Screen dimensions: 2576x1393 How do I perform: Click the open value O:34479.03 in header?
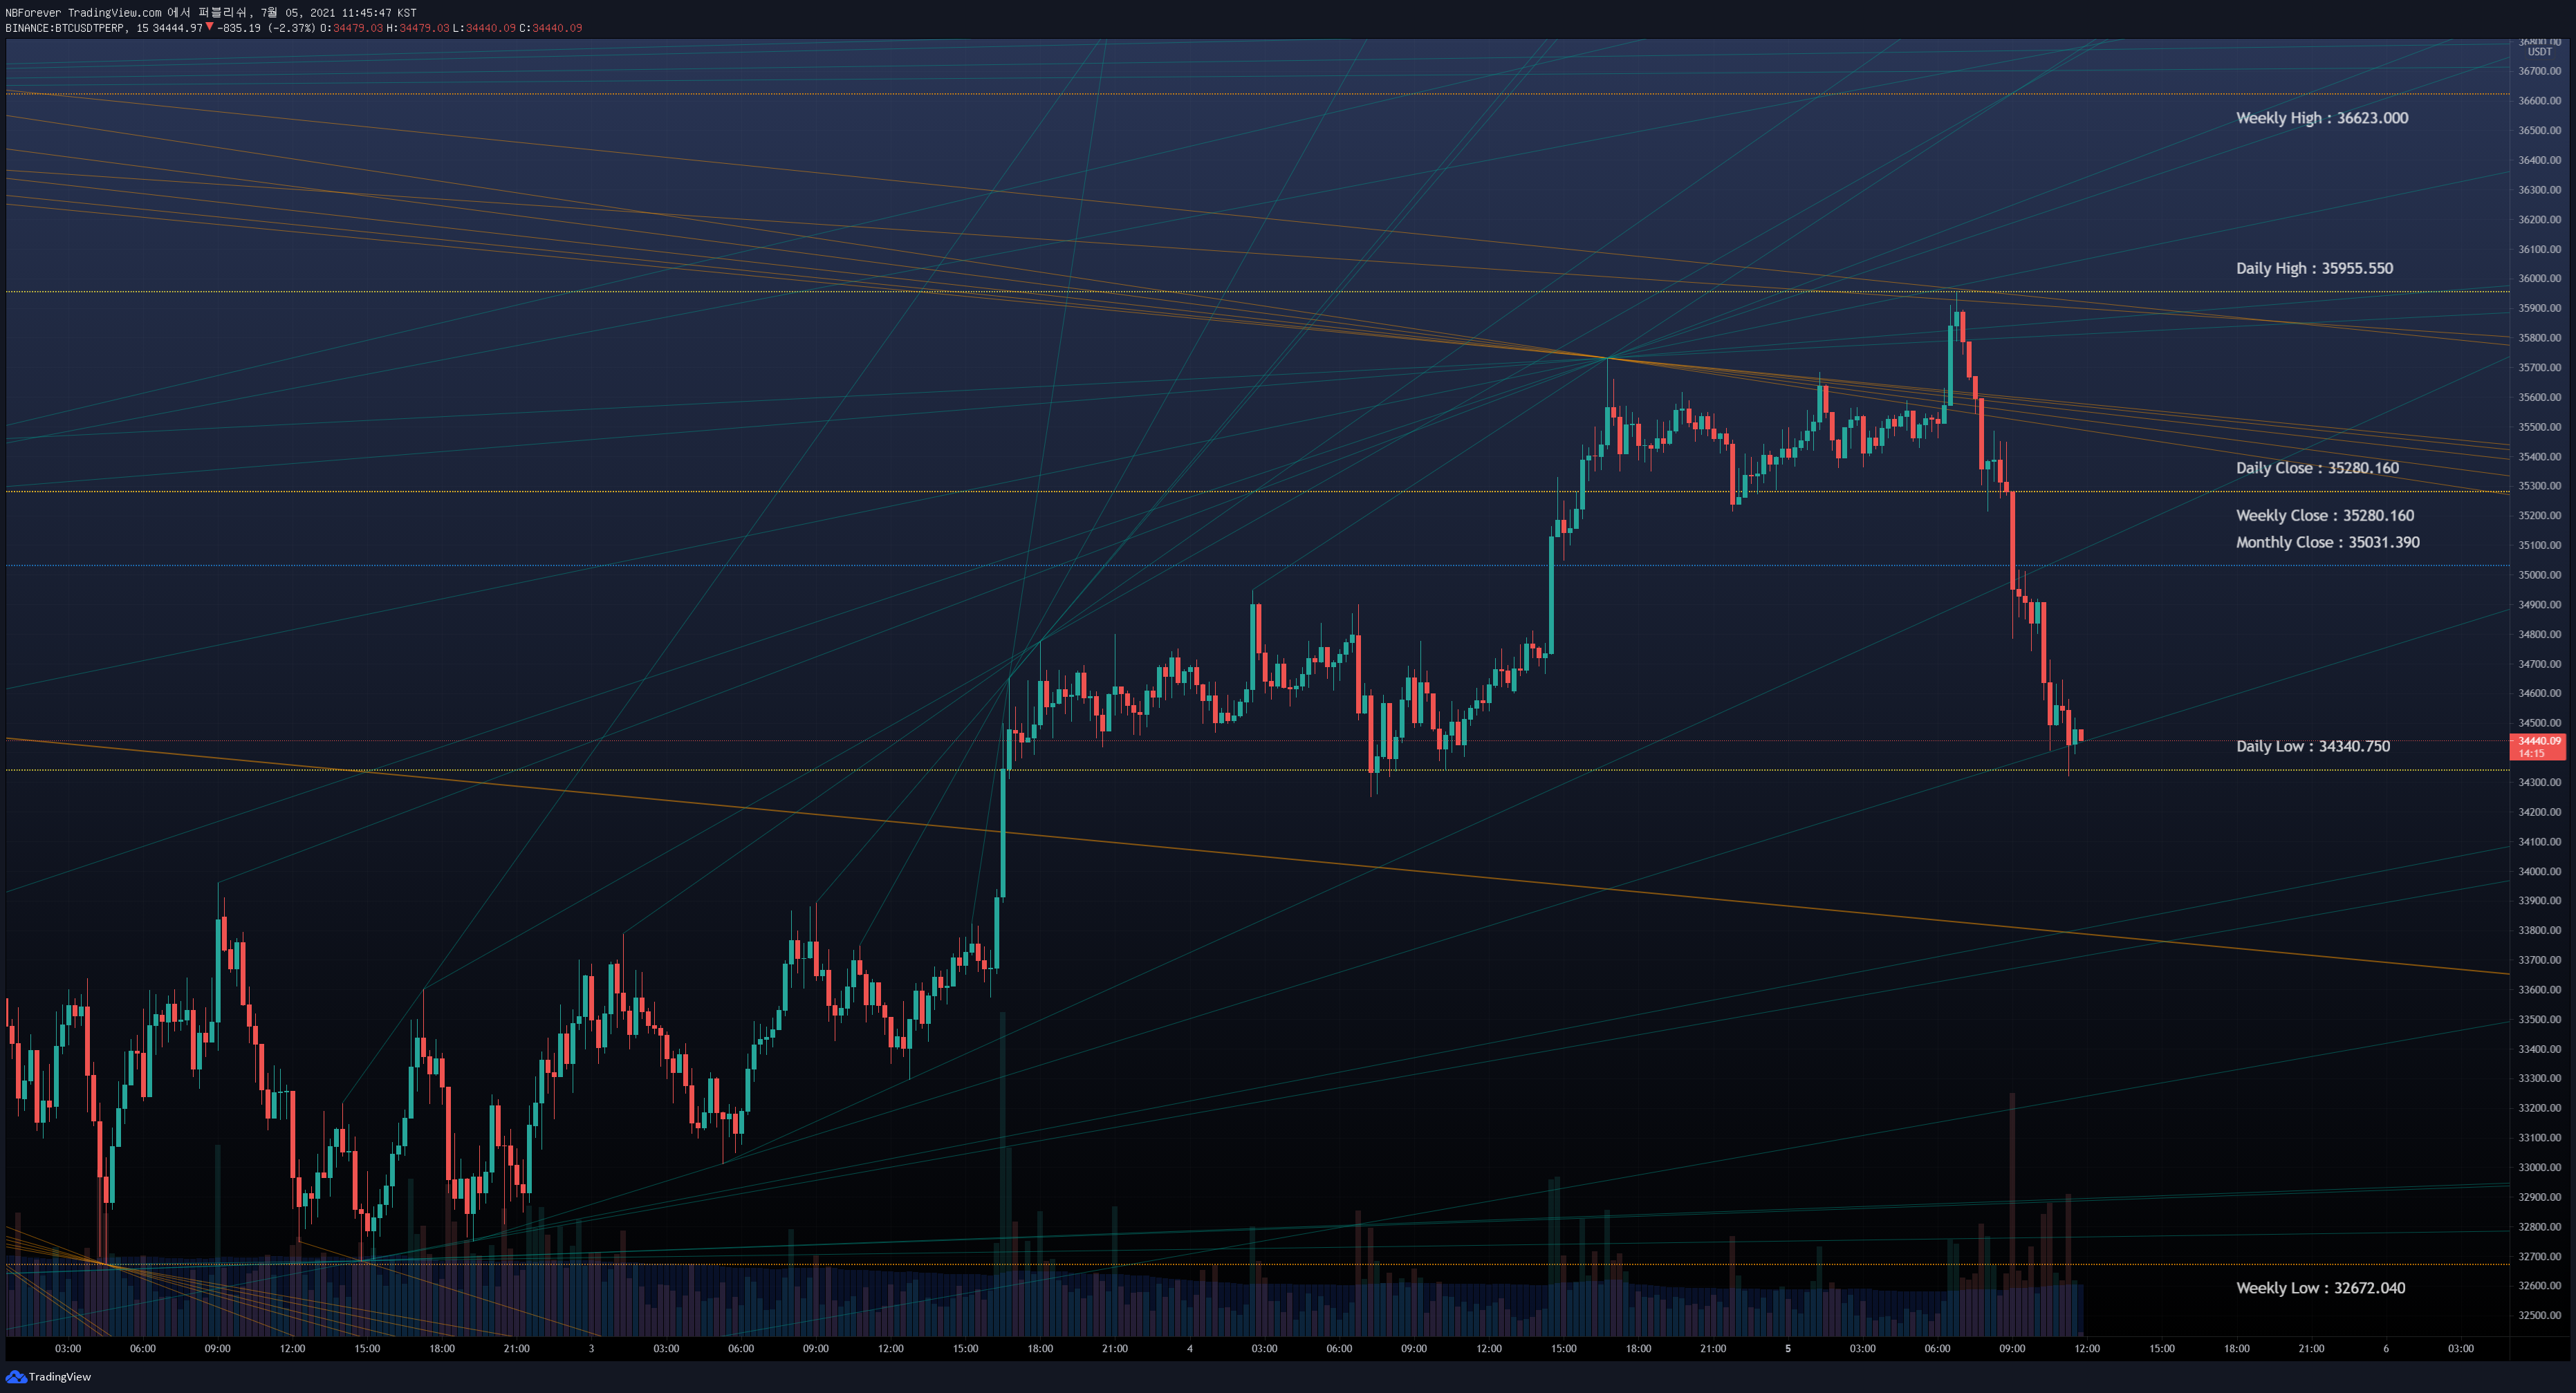(x=351, y=28)
